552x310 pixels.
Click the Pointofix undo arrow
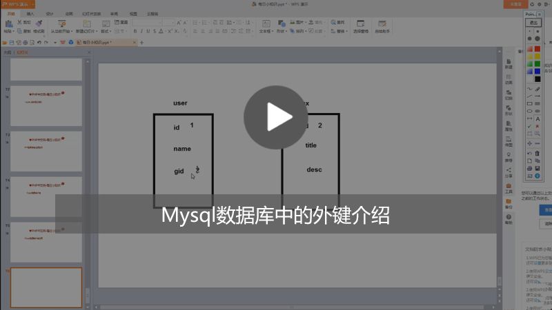pyautogui.click(x=529, y=154)
